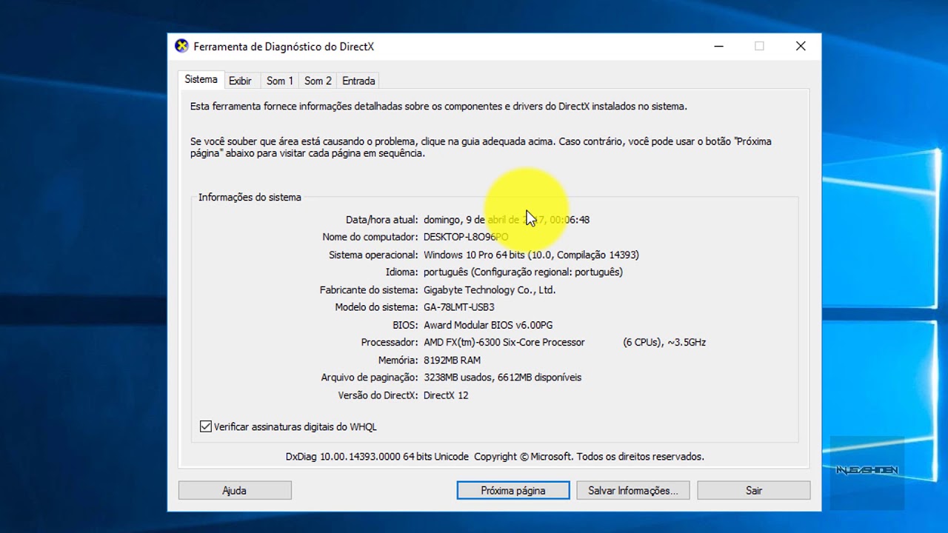Toggle Verificar assinaturas digitais do WHQL checkbox
Viewport: 948px width, 533px height.
click(x=206, y=426)
